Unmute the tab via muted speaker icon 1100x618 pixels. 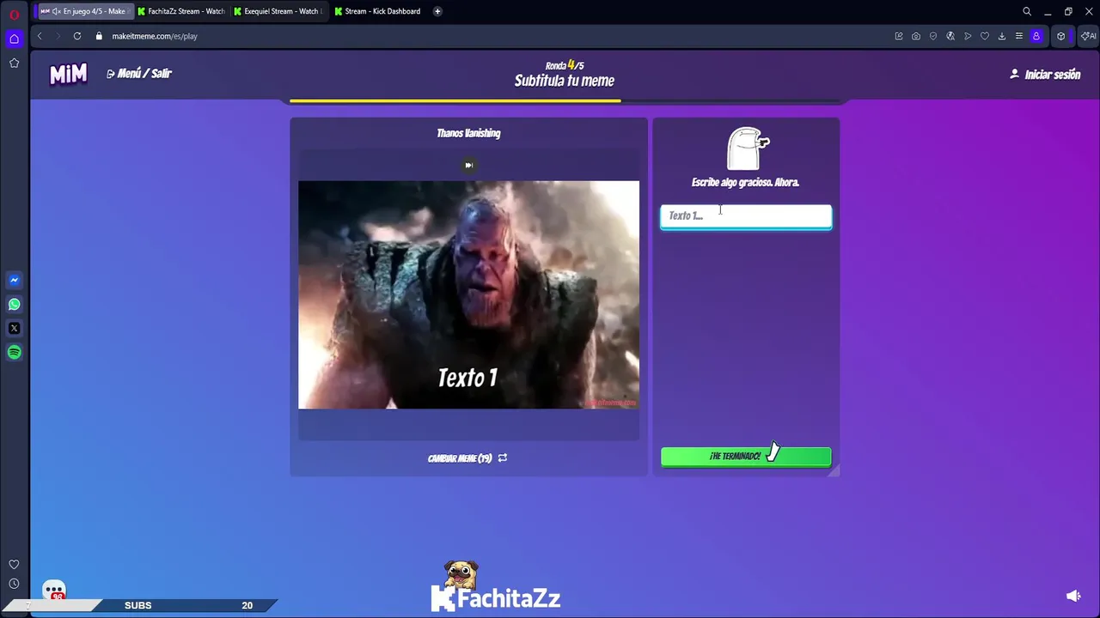(57, 11)
